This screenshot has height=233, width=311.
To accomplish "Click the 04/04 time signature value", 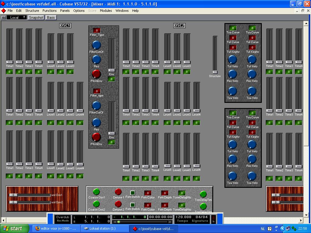I will (202, 217).
